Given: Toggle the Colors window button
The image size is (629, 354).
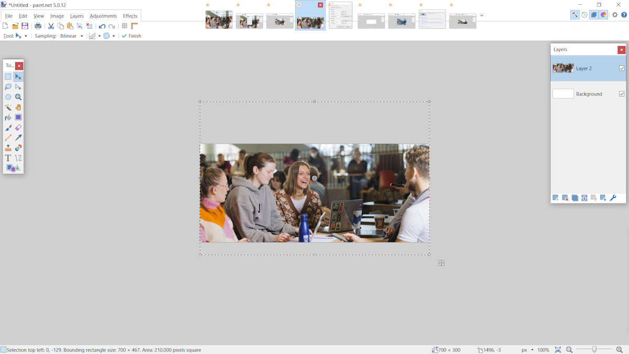Looking at the screenshot, I should 604,15.
